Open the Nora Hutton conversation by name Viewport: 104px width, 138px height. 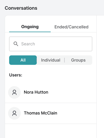pos(36,92)
